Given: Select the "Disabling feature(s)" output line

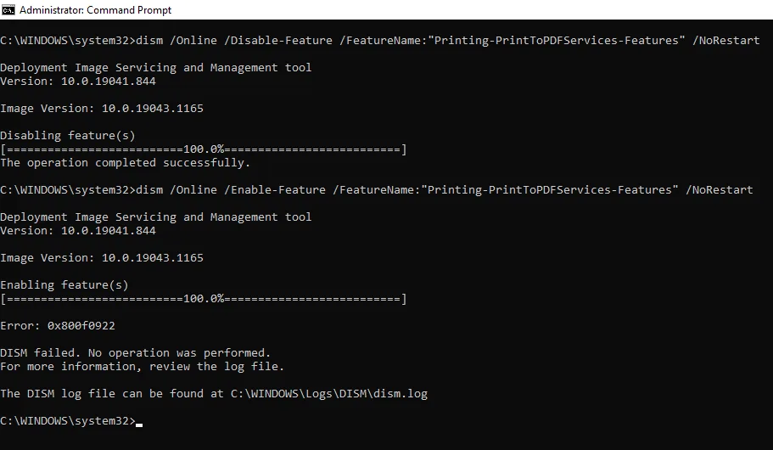Looking at the screenshot, I should pyautogui.click(x=68, y=136).
